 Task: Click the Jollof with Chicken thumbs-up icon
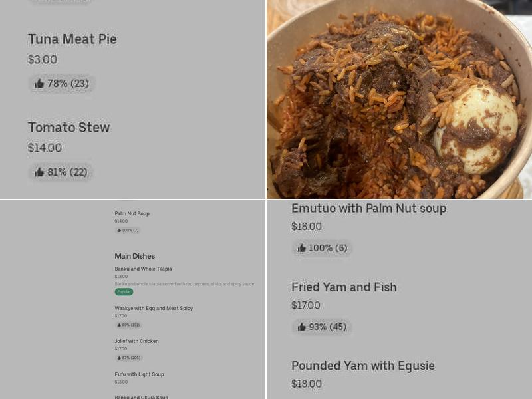click(119, 358)
